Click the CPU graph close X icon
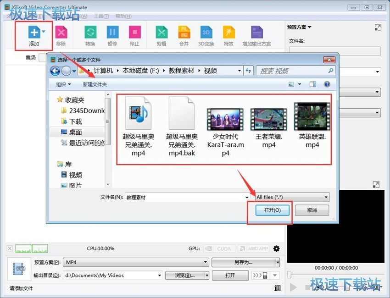Image resolution: width=390 pixels, height=298 pixels. tap(10, 248)
